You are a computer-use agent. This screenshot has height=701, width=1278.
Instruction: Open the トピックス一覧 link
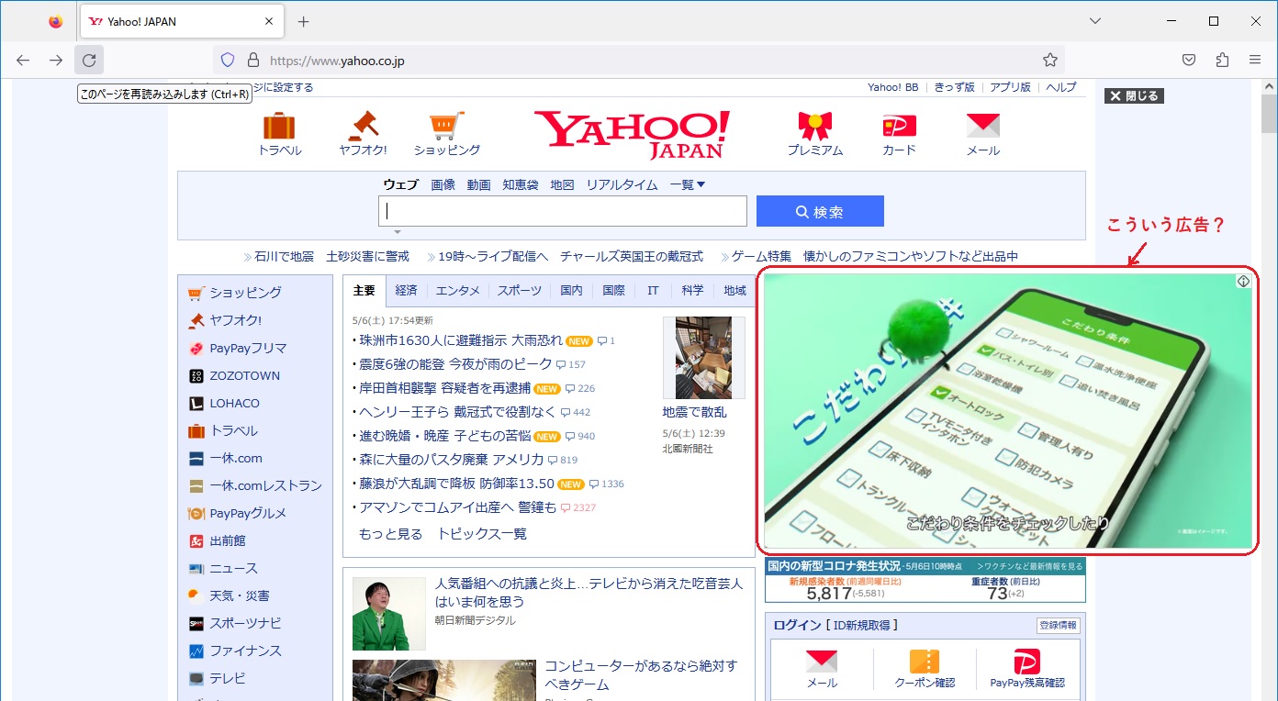click(x=482, y=534)
